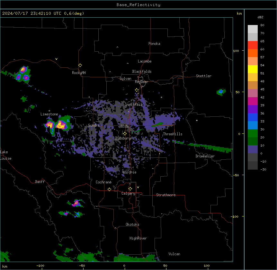Click the storm cell south of Banff
This screenshot has width=277, height=270.
[76, 203]
